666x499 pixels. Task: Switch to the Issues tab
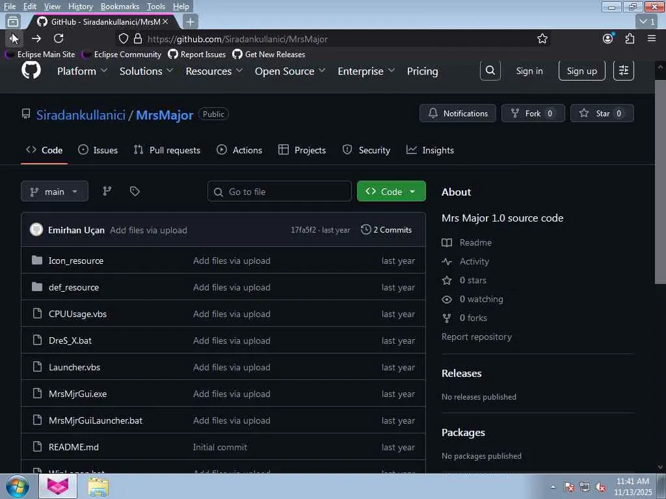click(x=98, y=150)
